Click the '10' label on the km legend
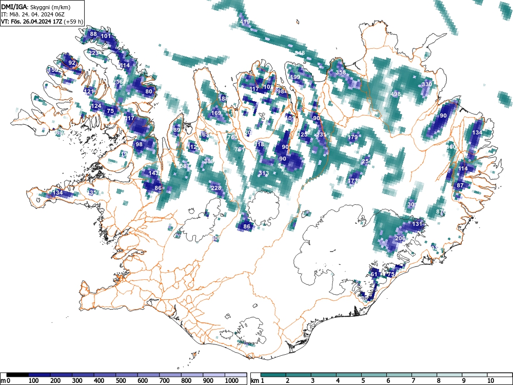Viewport: 513px width, 385px height. (x=490, y=381)
